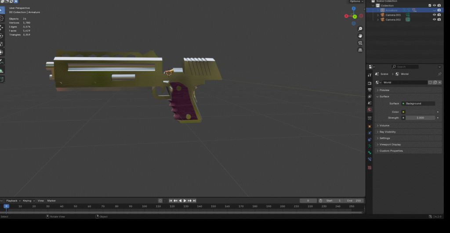
Task: Click the zoom magnifier icon in viewport
Action: tap(360, 29)
